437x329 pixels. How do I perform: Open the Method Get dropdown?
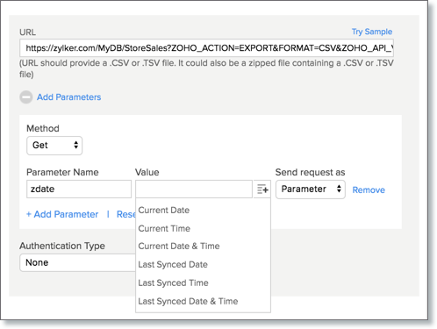click(54, 146)
